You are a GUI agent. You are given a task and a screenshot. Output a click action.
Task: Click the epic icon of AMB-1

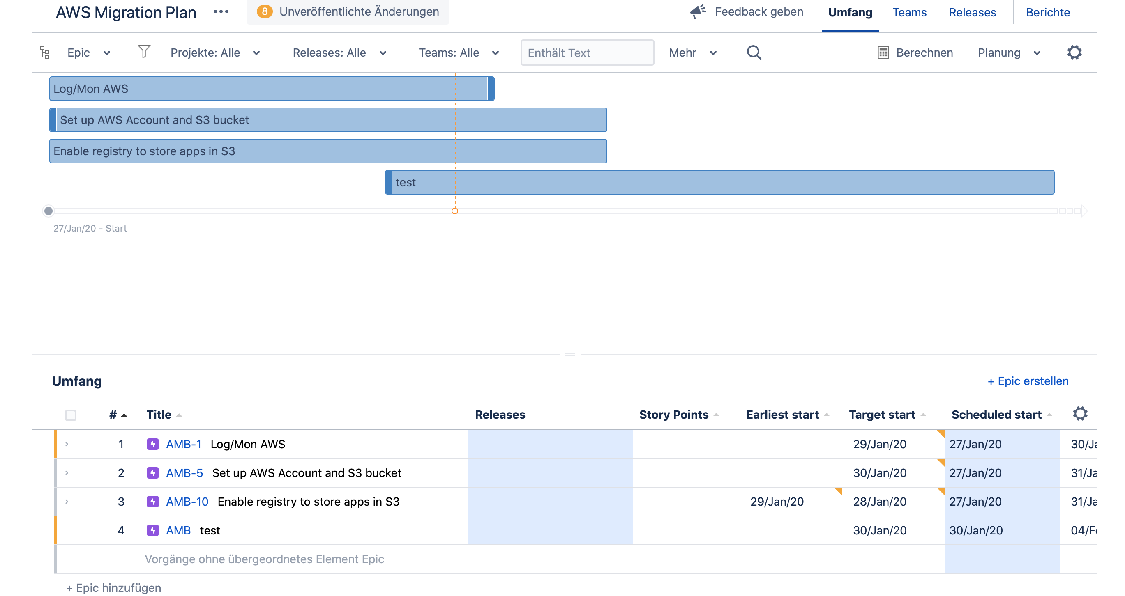[x=153, y=444]
